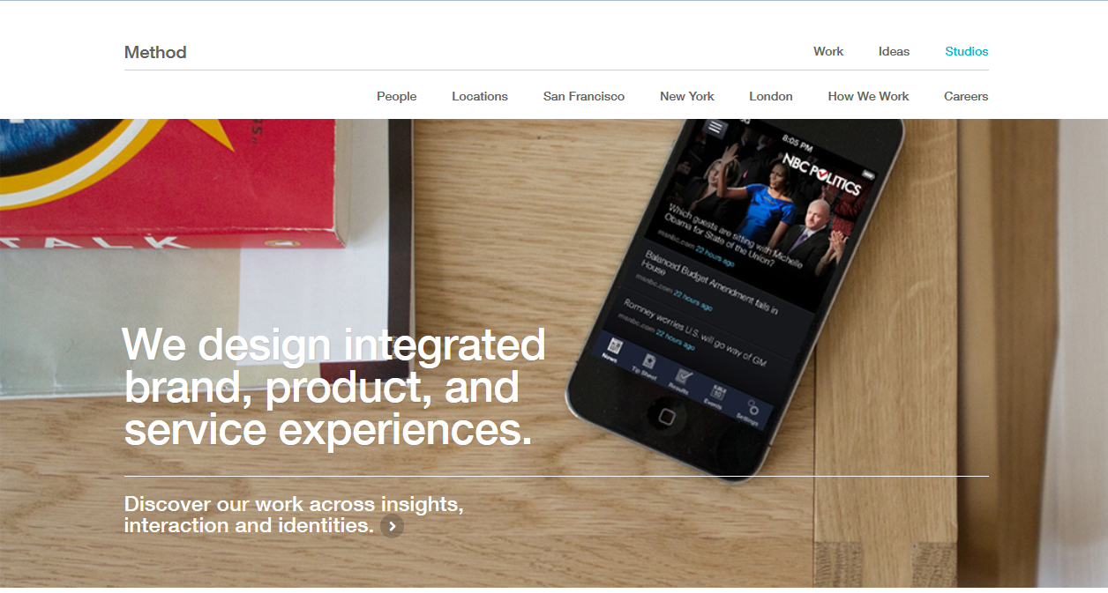
Task: Go to the People submenu link
Action: click(397, 96)
